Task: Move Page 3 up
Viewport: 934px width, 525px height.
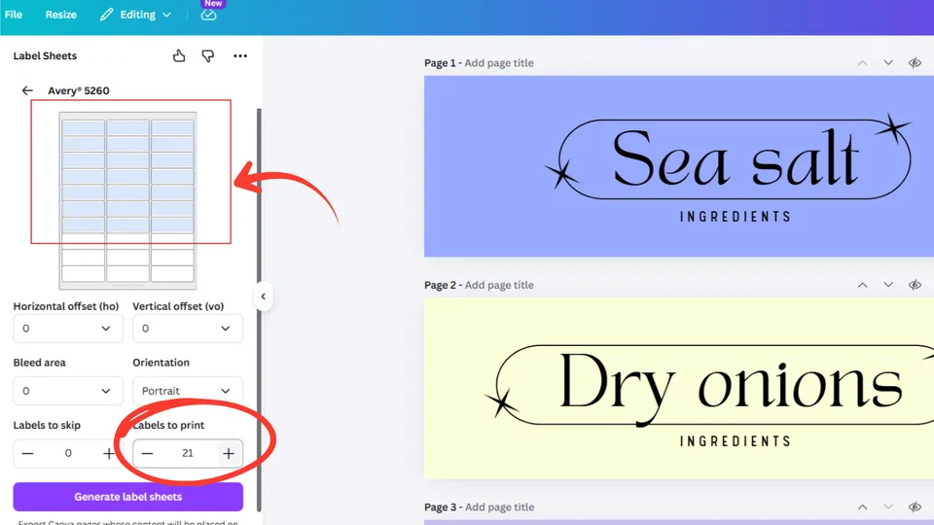Action: click(x=863, y=507)
